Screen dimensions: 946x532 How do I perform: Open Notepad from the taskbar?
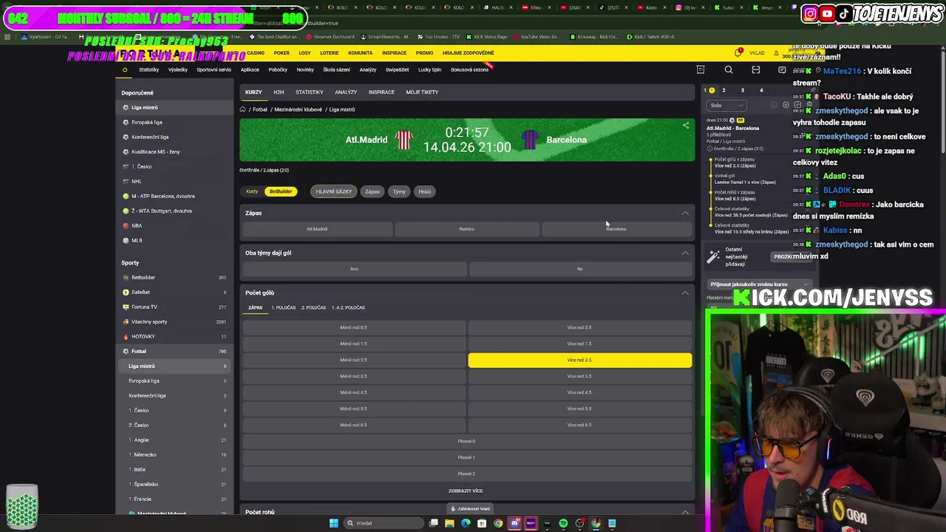(612, 523)
